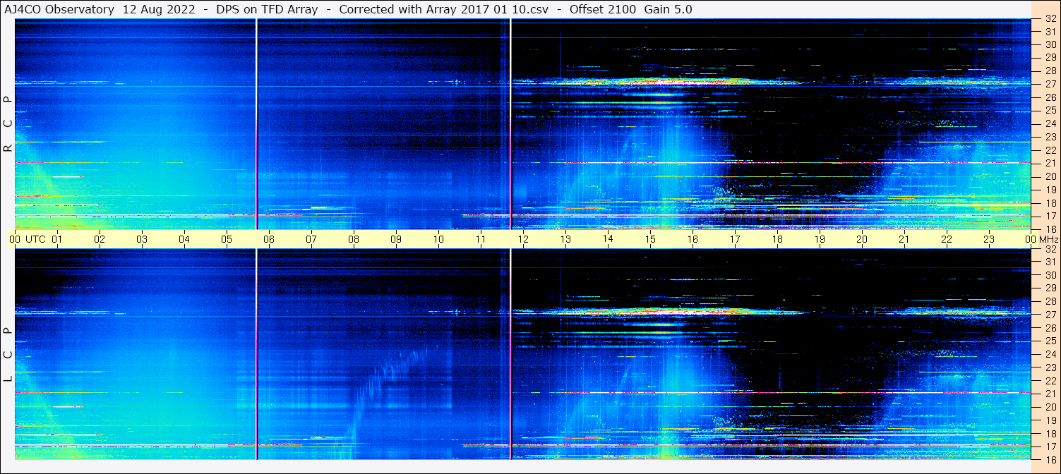This screenshot has height=474, width=1061.
Task: Click the "31" MHz label of RCP panel
Action: pos(1050,31)
